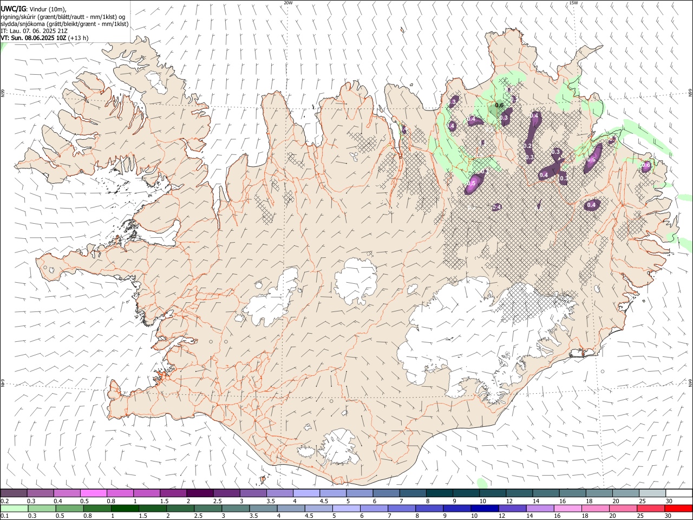Screen dimensions: 693x520
Task: Click the darkest purple swatch right of 2 in snow scale
Action: (199, 493)
